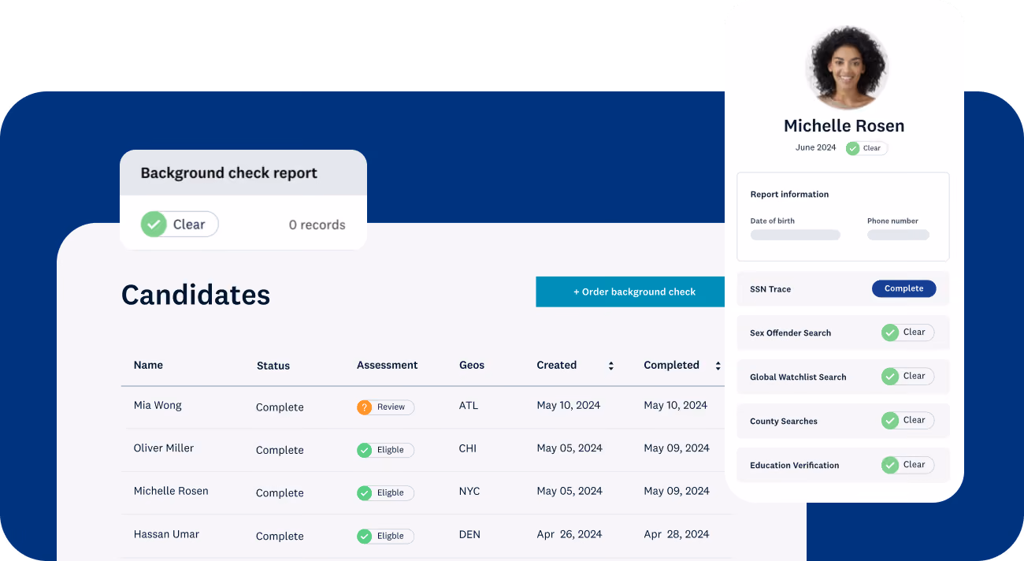This screenshot has width=1024, height=561.
Task: Click the SSN Trace Complete badge
Action: [903, 288]
